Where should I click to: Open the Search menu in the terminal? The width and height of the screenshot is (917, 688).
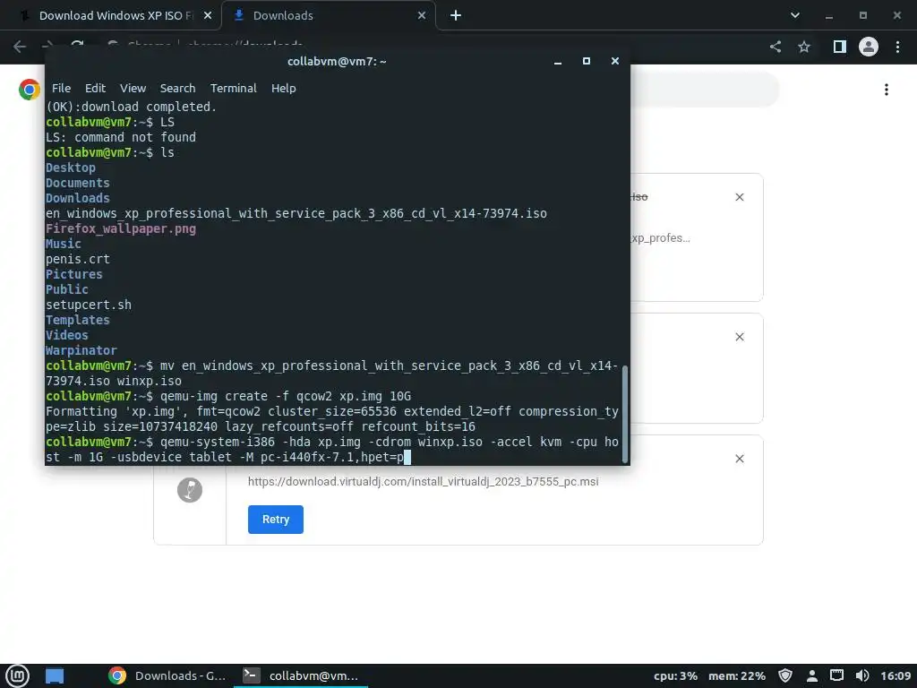(x=177, y=89)
